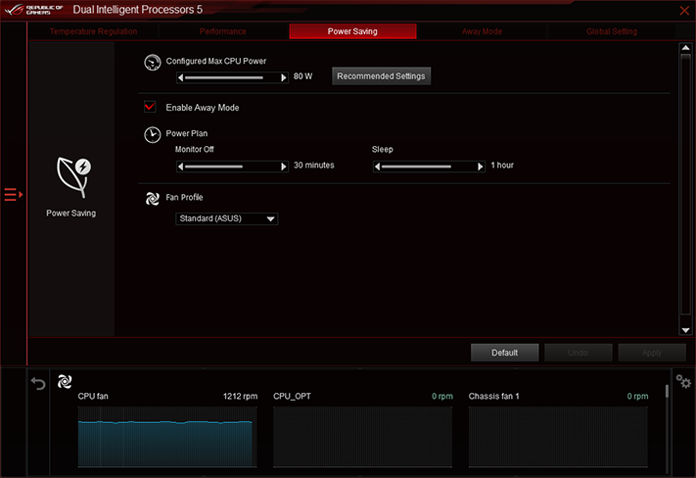Switch to the Performance tab

coord(223,31)
